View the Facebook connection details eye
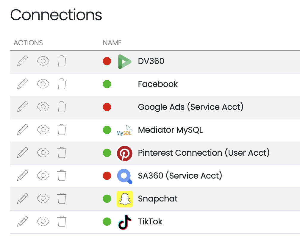This screenshot has height=250, width=300. (43, 84)
